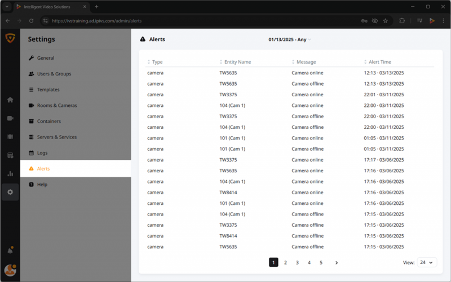Click the IVS shield logo icon
This screenshot has height=282, width=451.
[x=10, y=38]
